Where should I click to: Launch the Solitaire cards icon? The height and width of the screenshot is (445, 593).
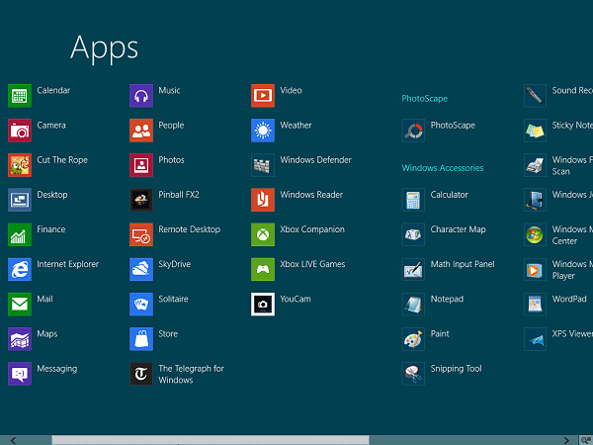coord(141,305)
